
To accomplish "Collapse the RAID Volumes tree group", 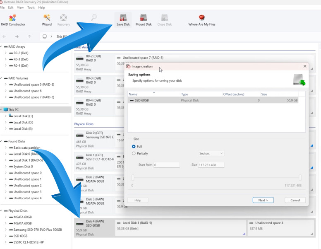I will (x=1, y=78).
